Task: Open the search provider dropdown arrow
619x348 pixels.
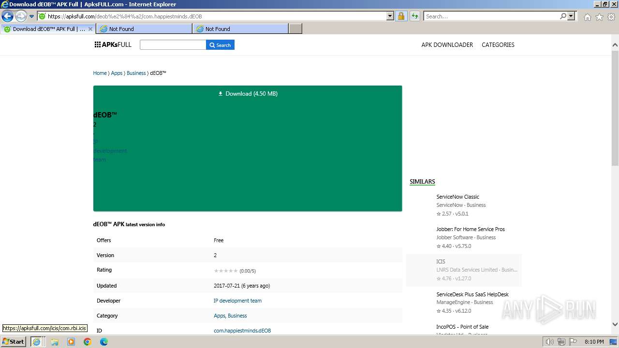Action: point(572,16)
